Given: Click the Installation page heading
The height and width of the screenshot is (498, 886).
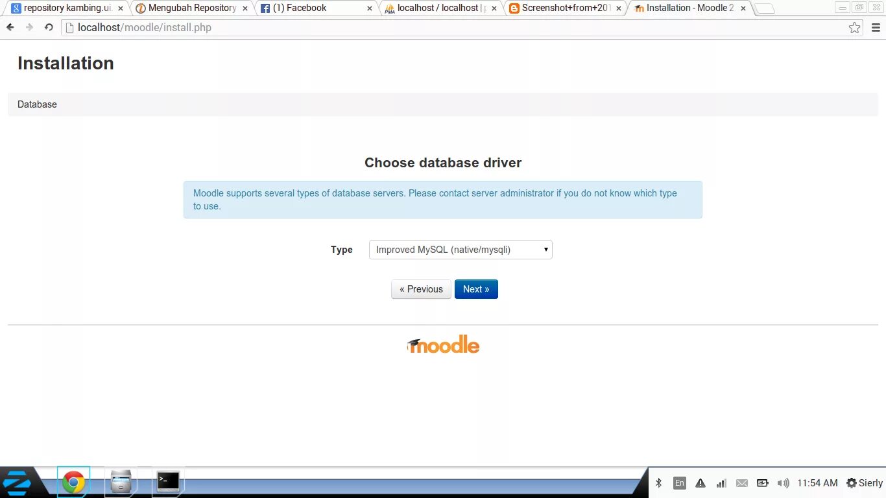Looking at the screenshot, I should pos(66,63).
